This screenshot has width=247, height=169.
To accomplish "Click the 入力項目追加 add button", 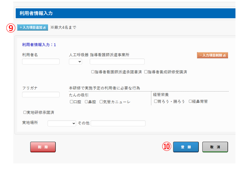I will coord(32,28).
